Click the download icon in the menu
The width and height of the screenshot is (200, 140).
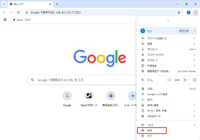(143, 49)
